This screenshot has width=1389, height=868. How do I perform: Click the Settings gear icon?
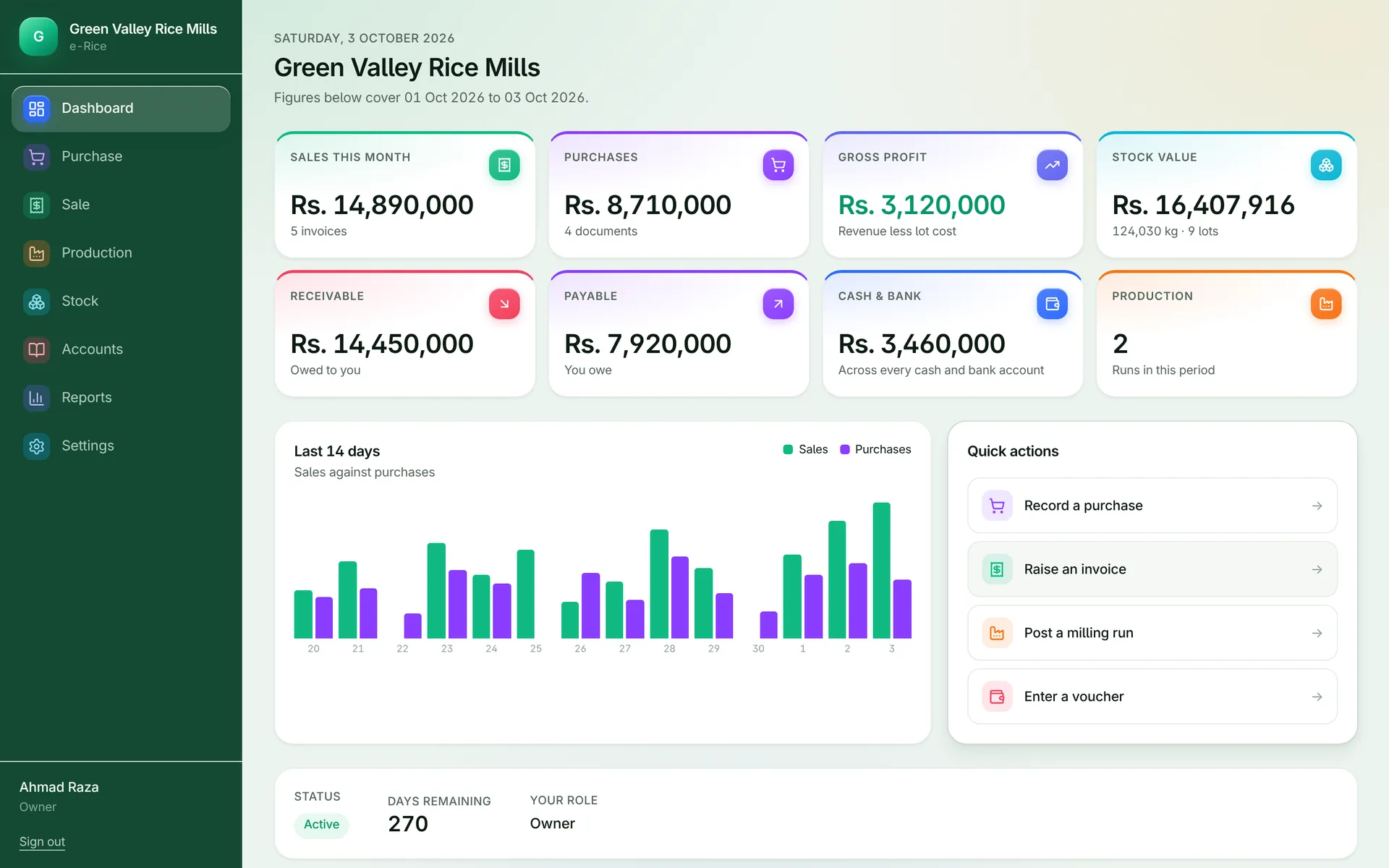37,446
